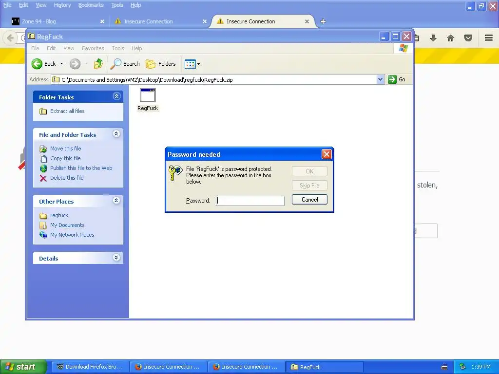The width and height of the screenshot is (499, 374).
Task: Click the Publish globe icon
Action: tap(43, 168)
